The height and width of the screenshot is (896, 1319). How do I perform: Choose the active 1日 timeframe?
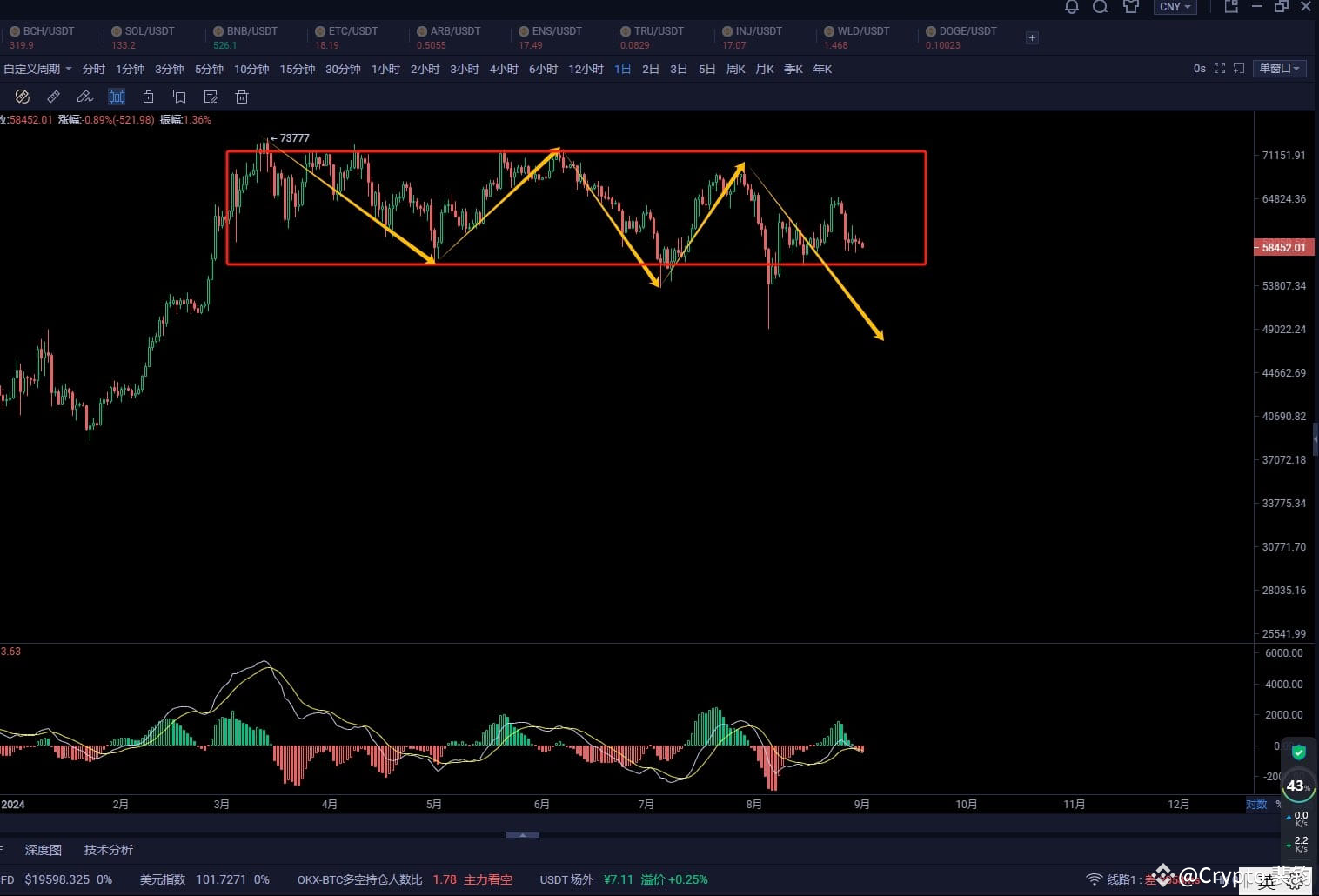click(623, 69)
